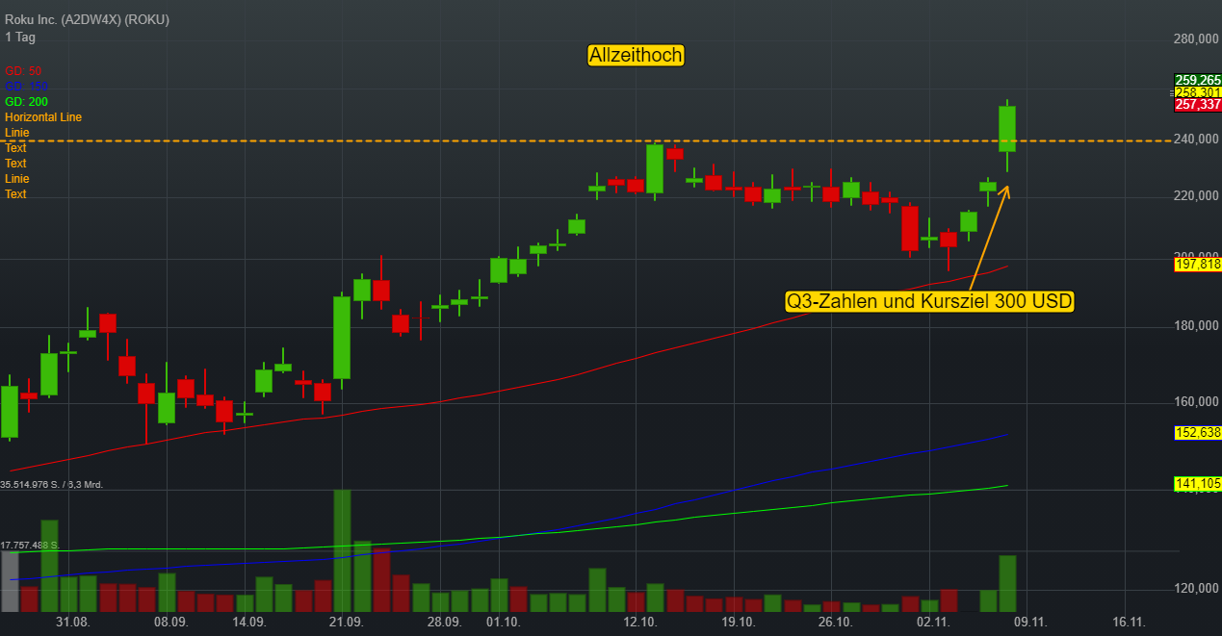Click the 'Allzeithoch' annotation label
Image resolution: width=1222 pixels, height=636 pixels.
click(636, 56)
